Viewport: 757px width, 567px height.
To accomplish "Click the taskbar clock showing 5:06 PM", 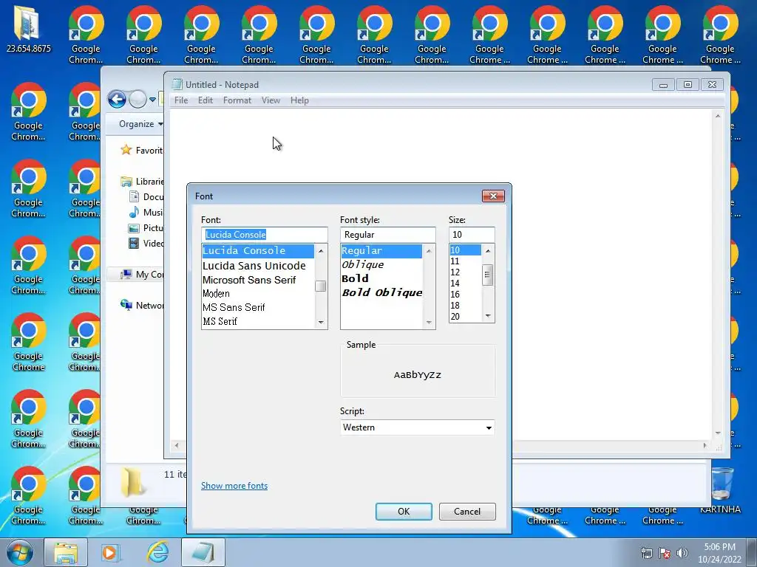I will [x=719, y=553].
